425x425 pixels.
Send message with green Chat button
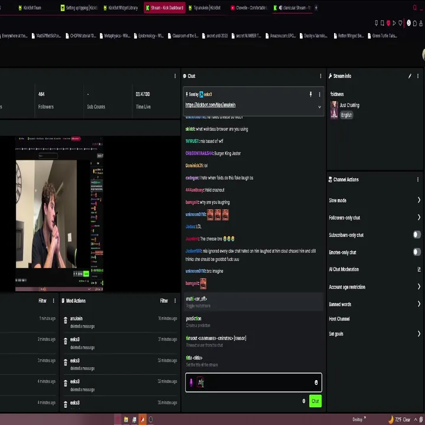315,401
